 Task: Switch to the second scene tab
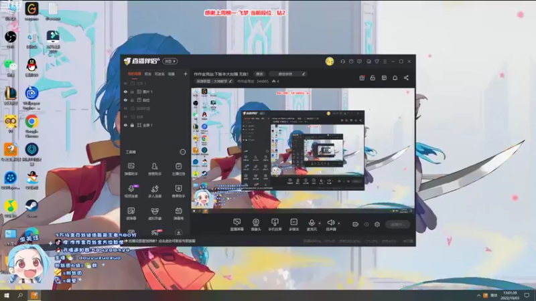[x=147, y=74]
